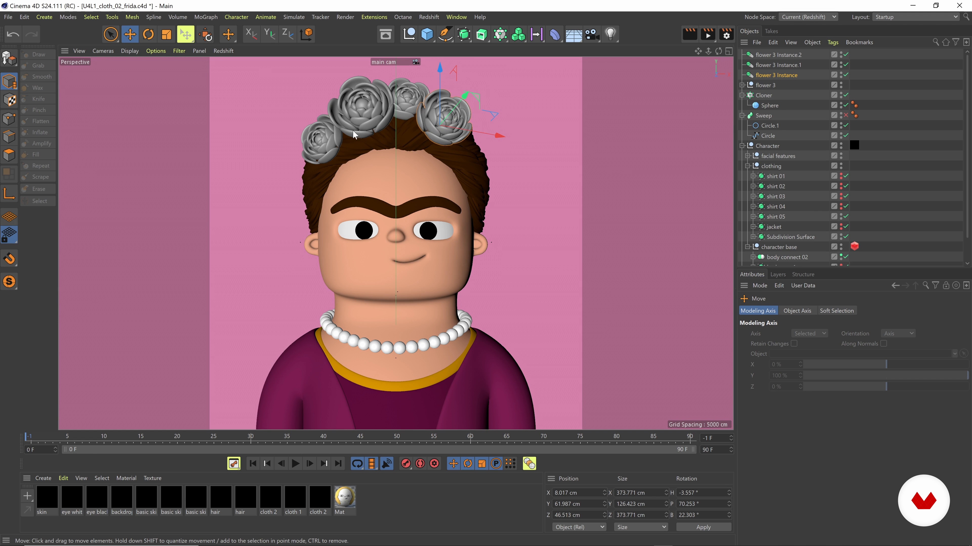
Task: Add a Camera object from the toolbar
Action: [592, 35]
